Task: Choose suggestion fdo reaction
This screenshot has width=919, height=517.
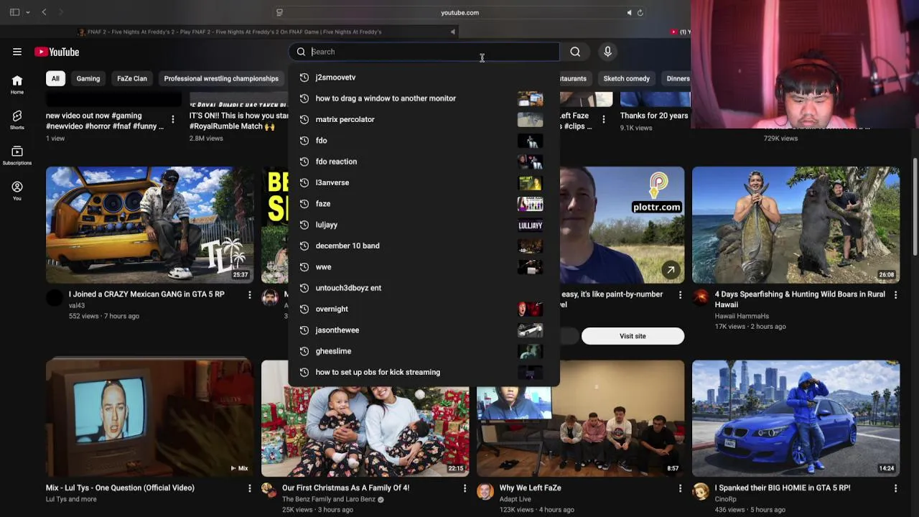Action: (424, 162)
